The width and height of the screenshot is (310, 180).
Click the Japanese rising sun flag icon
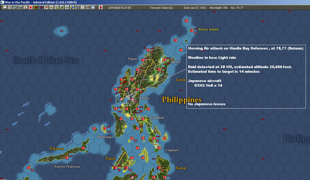[x=31, y=7]
